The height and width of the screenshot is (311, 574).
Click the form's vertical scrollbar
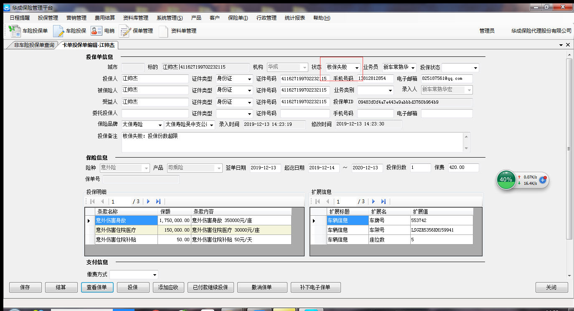pyautogui.click(x=569, y=148)
